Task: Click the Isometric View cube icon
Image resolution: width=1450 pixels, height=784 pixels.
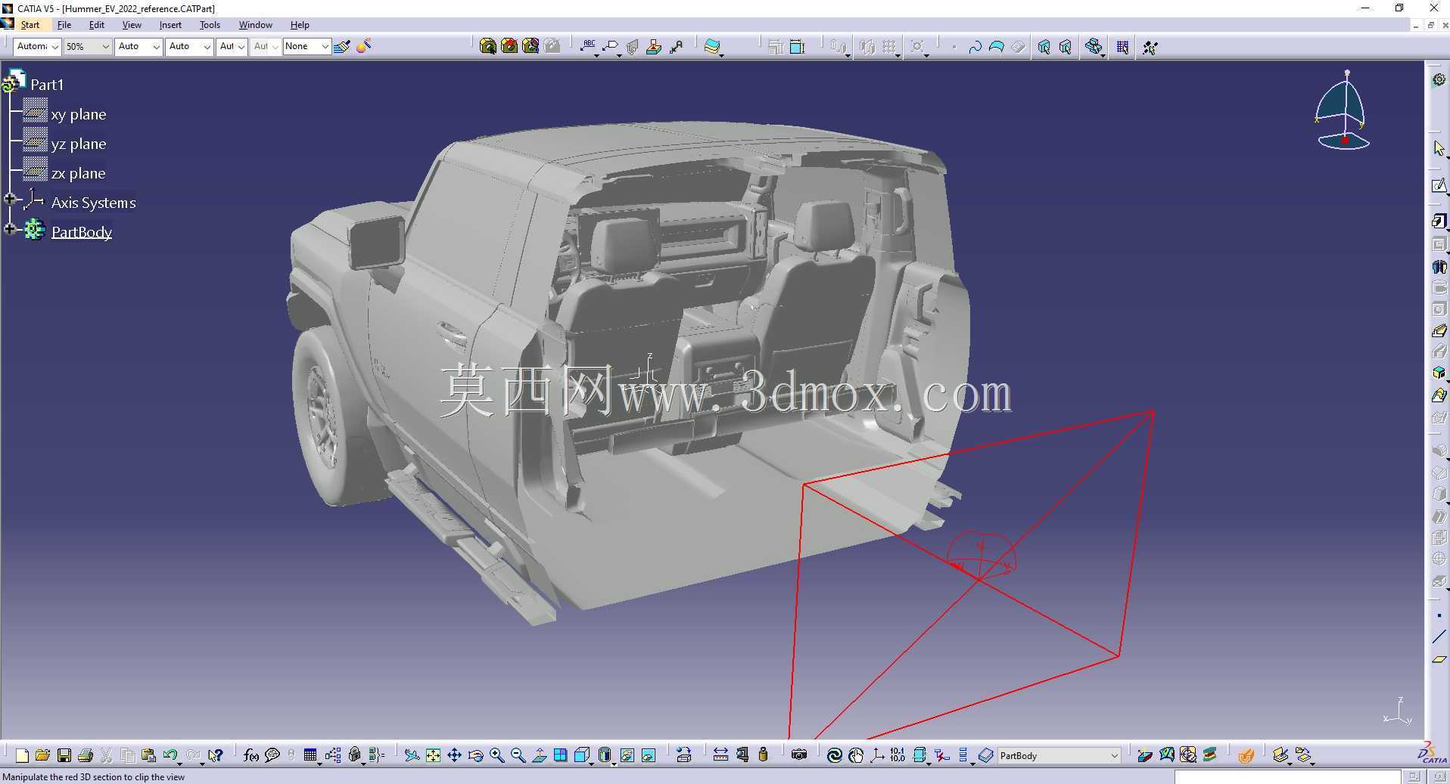Action: pyautogui.click(x=582, y=755)
